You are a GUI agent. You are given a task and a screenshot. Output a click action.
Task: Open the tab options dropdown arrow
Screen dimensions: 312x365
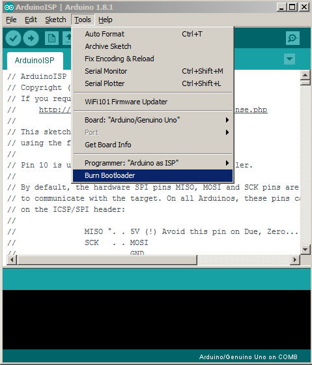click(x=289, y=59)
